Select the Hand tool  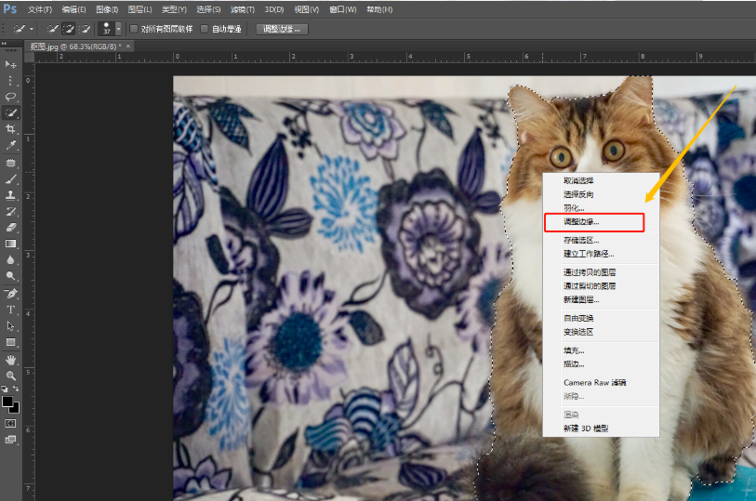coord(11,359)
